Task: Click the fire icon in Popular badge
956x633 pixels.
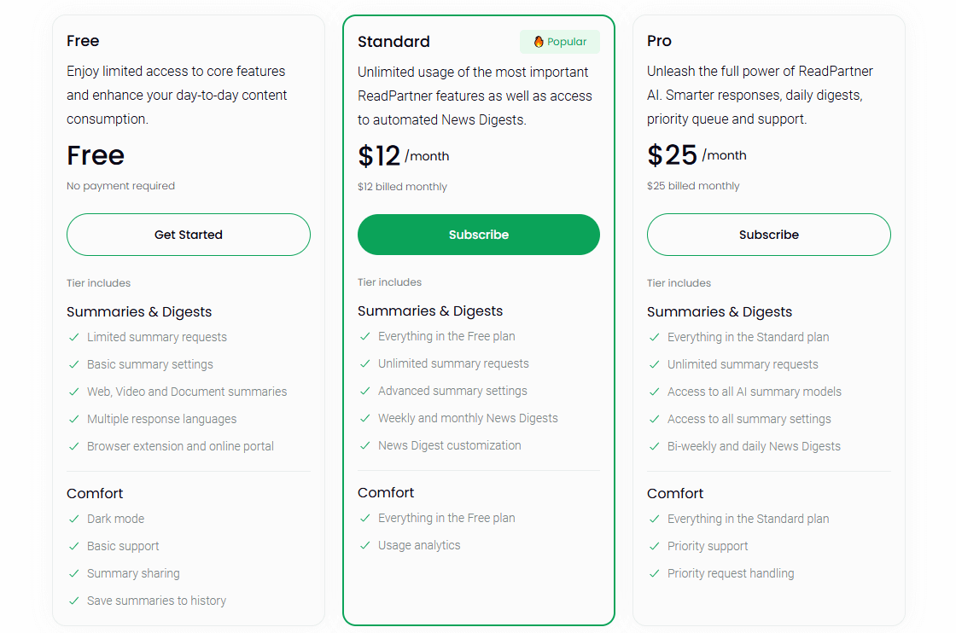Action: point(539,42)
